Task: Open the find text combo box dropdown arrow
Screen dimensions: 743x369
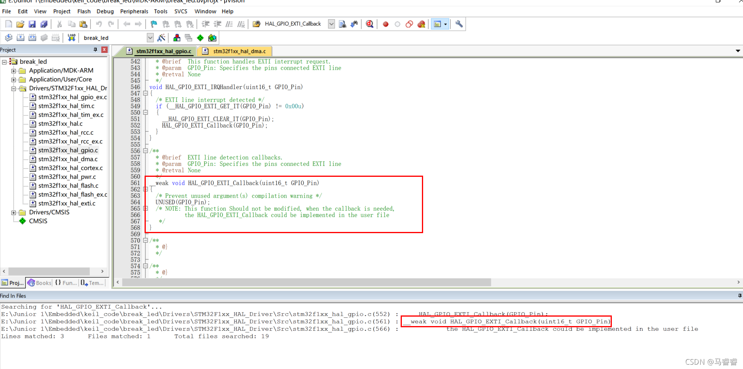Action: pos(331,24)
